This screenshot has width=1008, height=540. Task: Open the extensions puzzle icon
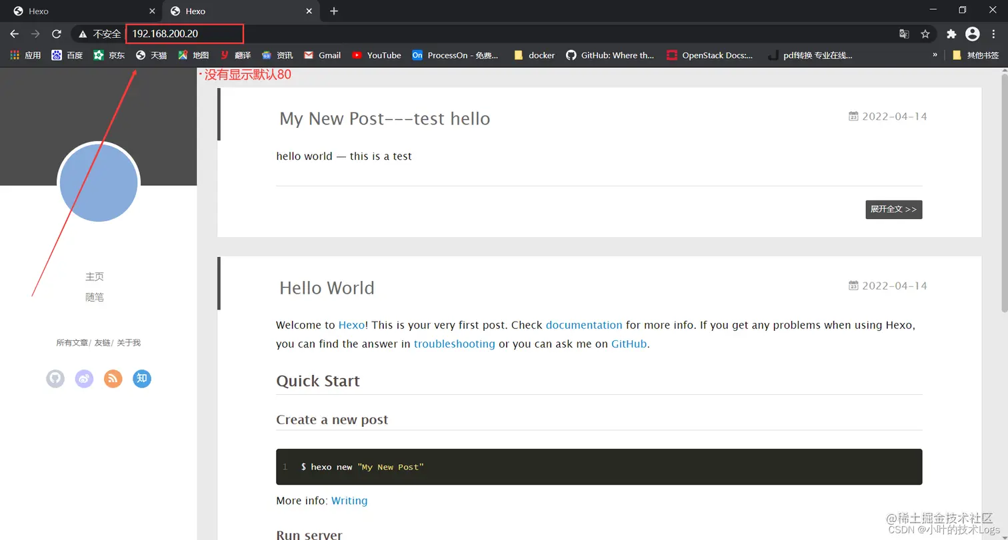point(951,34)
